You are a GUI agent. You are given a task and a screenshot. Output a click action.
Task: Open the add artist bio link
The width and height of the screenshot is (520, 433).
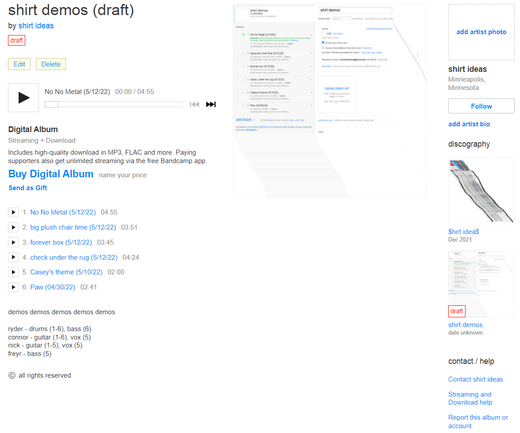[x=469, y=124]
